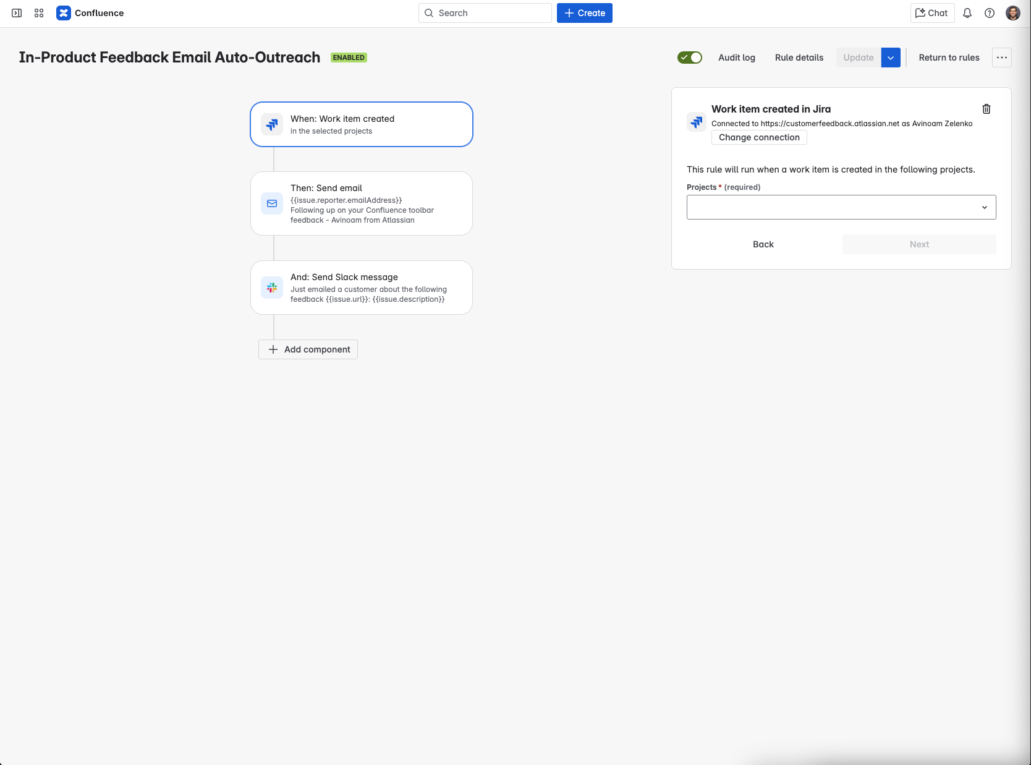
Task: Expand the sidebar with the panel toggle icon
Action: tap(16, 12)
